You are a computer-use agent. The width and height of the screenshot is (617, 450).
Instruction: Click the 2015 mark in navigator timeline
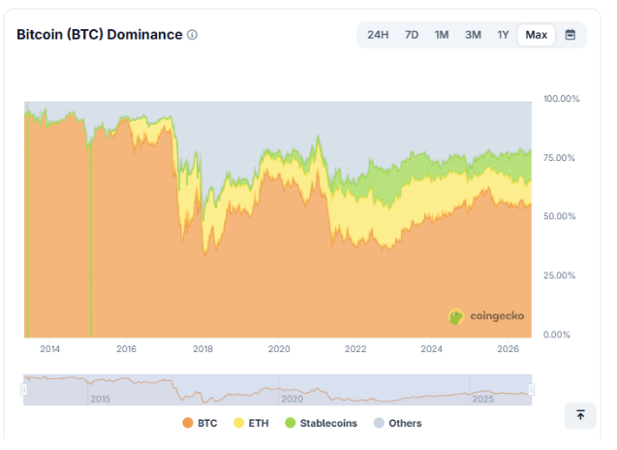tap(101, 400)
